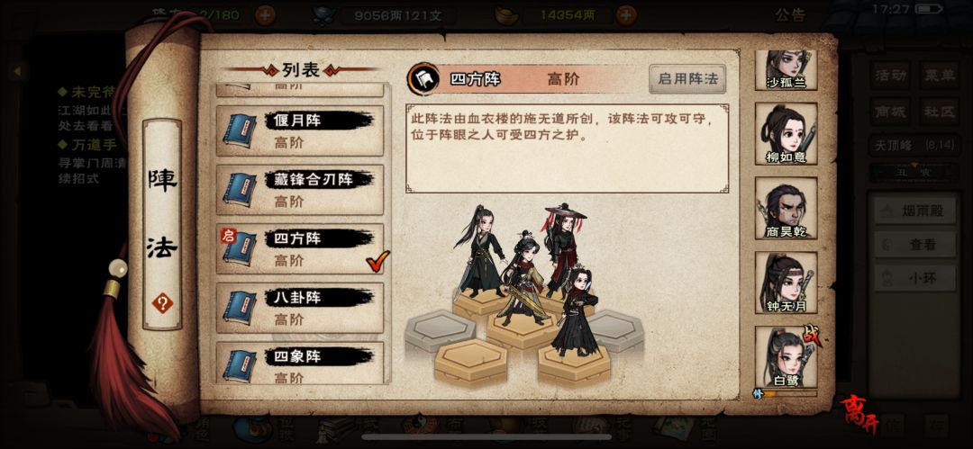Open the 藏锋合刃阵 formation entry
Viewport: 973px width, 449px height.
[x=300, y=190]
